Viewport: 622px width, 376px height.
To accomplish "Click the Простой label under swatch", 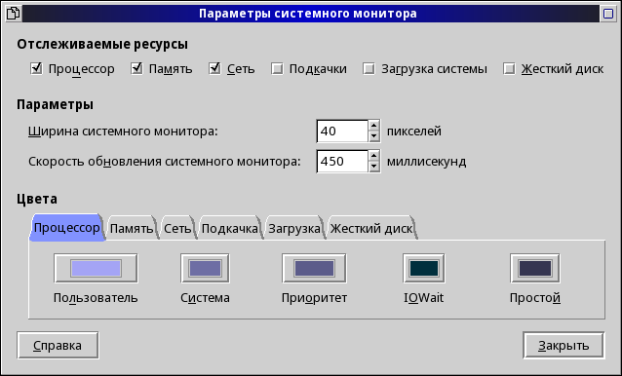I will tap(535, 298).
